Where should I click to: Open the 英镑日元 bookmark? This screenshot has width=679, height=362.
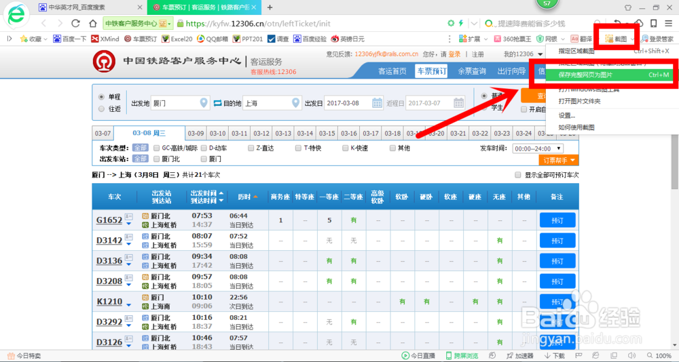point(348,39)
